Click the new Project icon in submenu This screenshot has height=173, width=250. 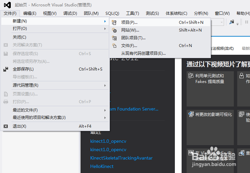coord(114,23)
